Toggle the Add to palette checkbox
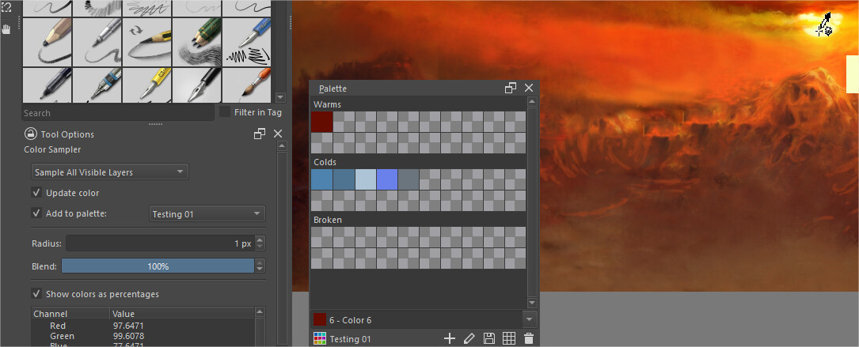Screen dimensions: 859x347 36,213
